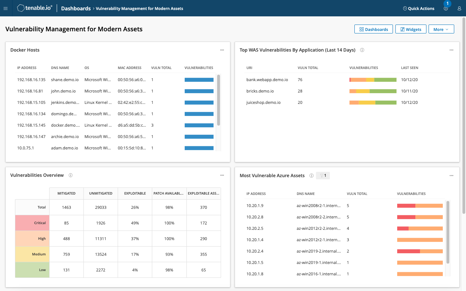
Task: Open the hamburger navigation menu
Action: tap(5, 8)
